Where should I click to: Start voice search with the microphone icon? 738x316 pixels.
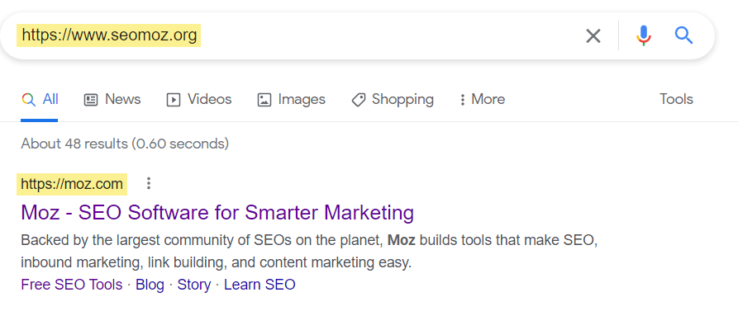644,35
